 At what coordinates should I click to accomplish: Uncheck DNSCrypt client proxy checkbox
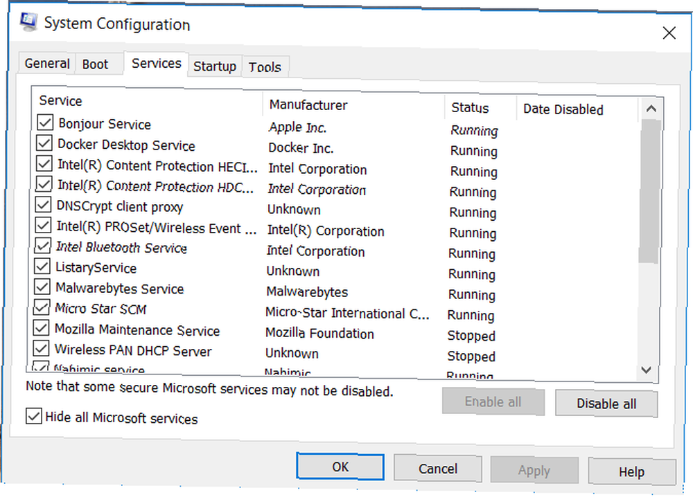(x=43, y=205)
